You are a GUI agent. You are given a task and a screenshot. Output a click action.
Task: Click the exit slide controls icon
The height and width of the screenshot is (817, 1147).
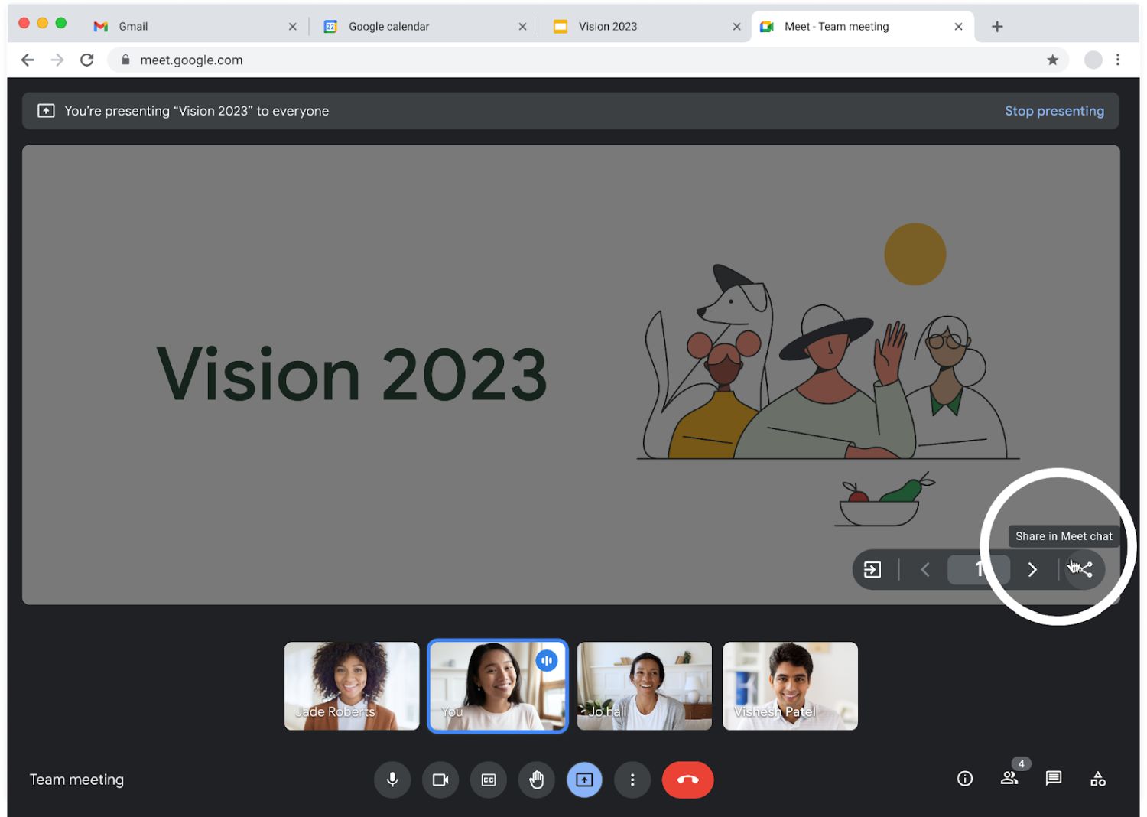[x=872, y=569]
